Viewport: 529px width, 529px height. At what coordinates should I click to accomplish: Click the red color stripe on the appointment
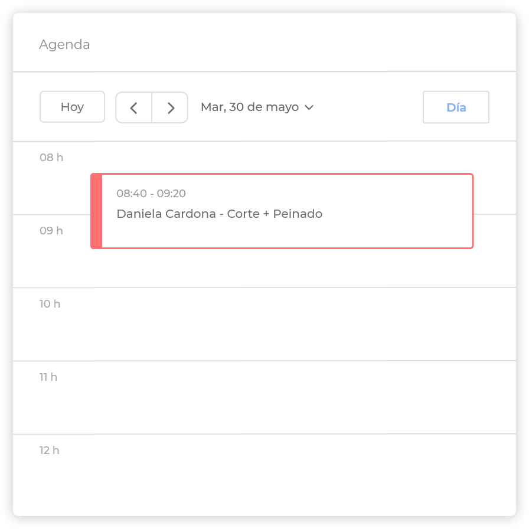tap(96, 211)
